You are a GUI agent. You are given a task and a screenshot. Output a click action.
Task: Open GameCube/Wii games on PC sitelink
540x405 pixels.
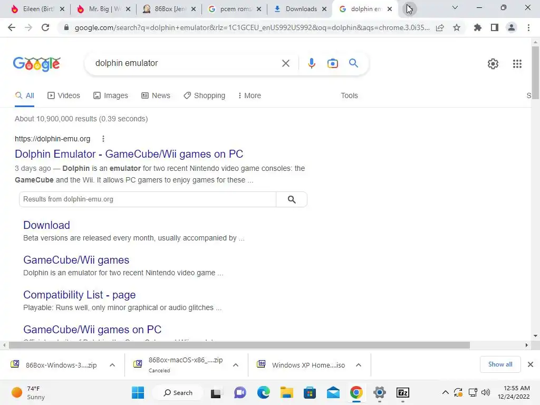pos(92,330)
